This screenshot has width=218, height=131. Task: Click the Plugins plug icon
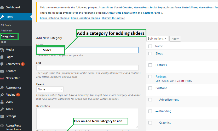tap(2, 95)
